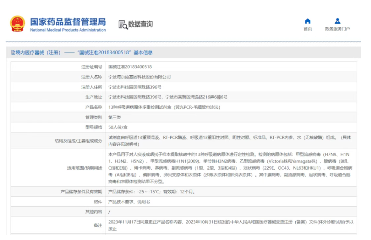Open the 数据查询 text label
This screenshot has height=240, width=371.
click(140, 24)
